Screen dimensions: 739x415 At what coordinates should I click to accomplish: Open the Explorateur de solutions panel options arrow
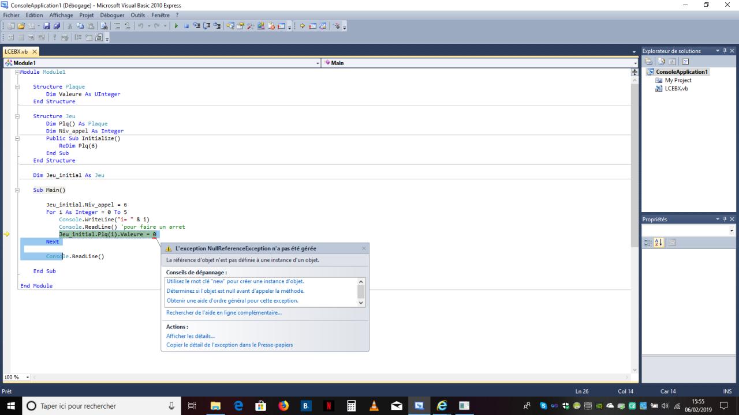(x=718, y=51)
